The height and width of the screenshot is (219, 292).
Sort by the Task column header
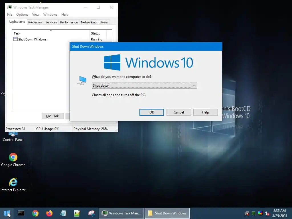[x=51, y=33]
